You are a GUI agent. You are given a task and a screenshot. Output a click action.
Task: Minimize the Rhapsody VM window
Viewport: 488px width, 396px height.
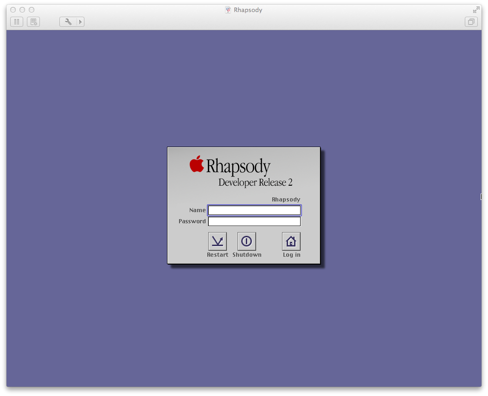[x=22, y=10]
